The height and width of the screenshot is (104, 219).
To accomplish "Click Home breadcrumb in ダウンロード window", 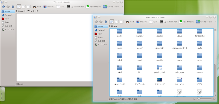I will tap(21, 11).
